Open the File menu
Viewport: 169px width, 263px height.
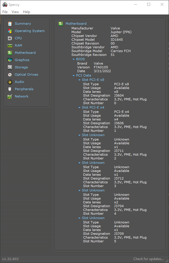(x=5, y=12)
